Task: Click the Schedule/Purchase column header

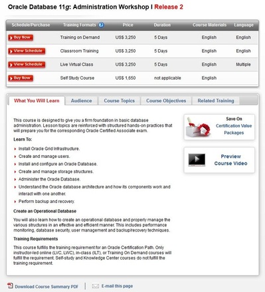Action: click(x=31, y=25)
